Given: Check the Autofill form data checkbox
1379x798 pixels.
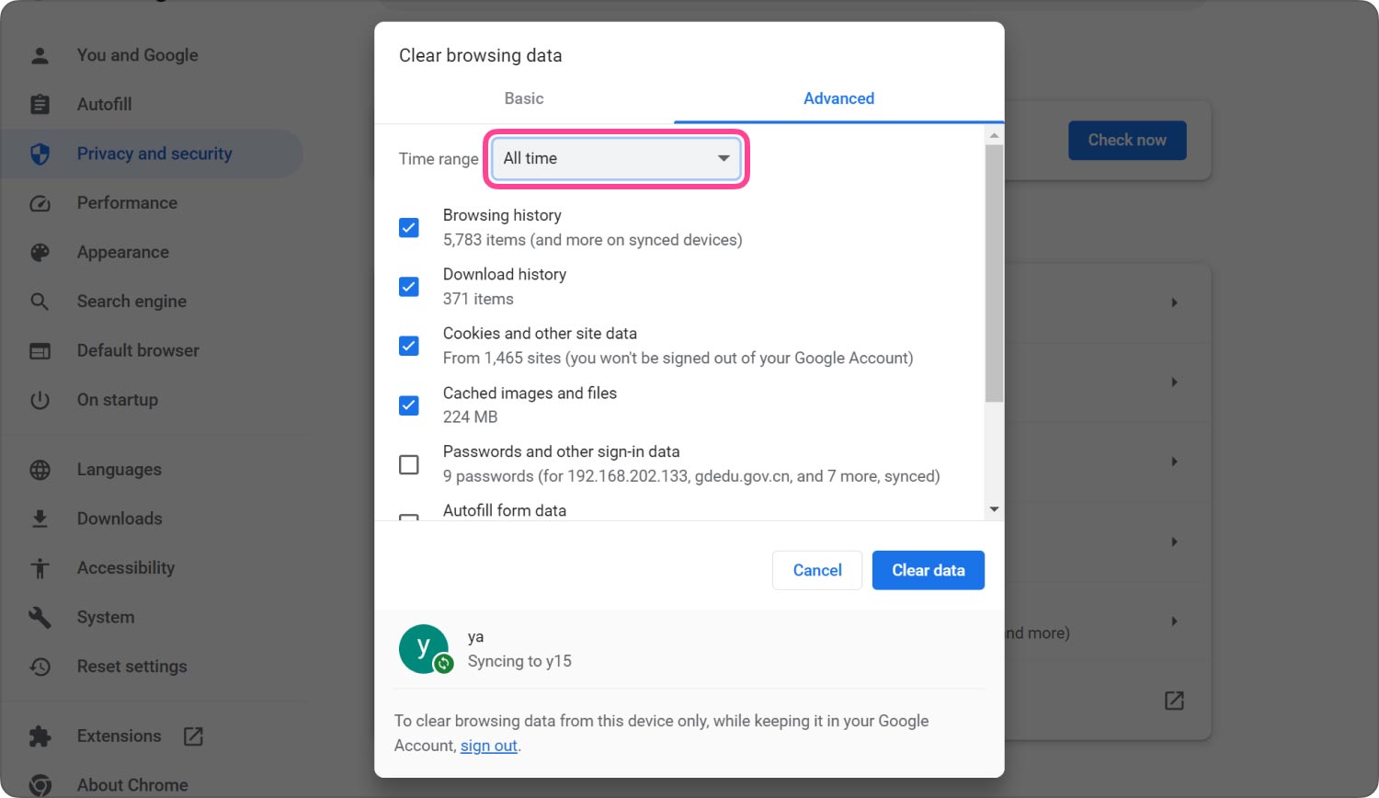Looking at the screenshot, I should coord(409,517).
